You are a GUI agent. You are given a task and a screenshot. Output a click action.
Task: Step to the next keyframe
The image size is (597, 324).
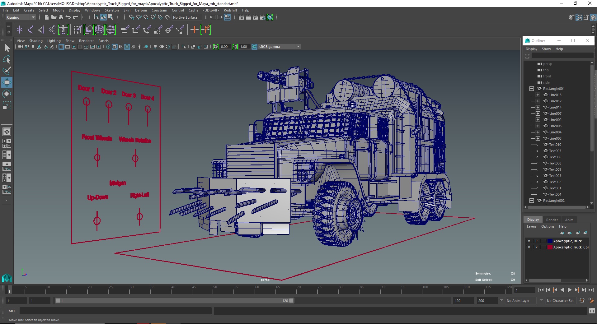click(x=576, y=290)
